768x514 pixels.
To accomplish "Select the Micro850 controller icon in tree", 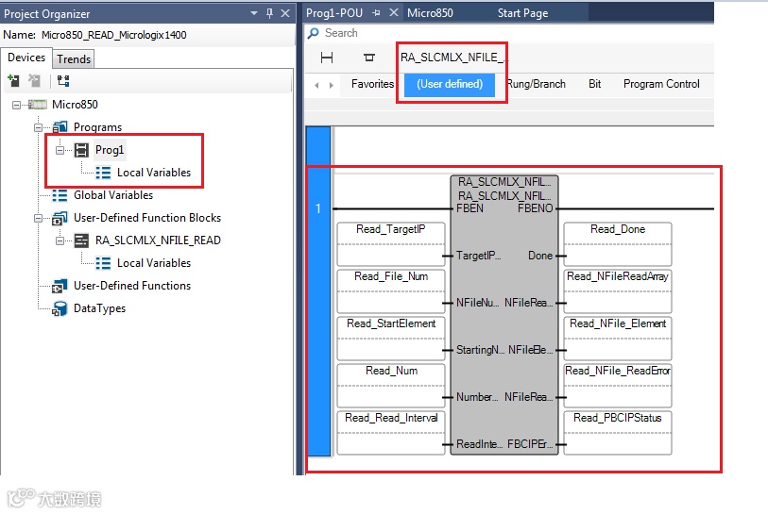I will (38, 104).
